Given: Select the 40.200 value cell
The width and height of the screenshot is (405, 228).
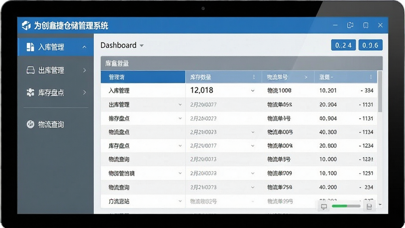Looking at the screenshot, I should (x=328, y=187).
